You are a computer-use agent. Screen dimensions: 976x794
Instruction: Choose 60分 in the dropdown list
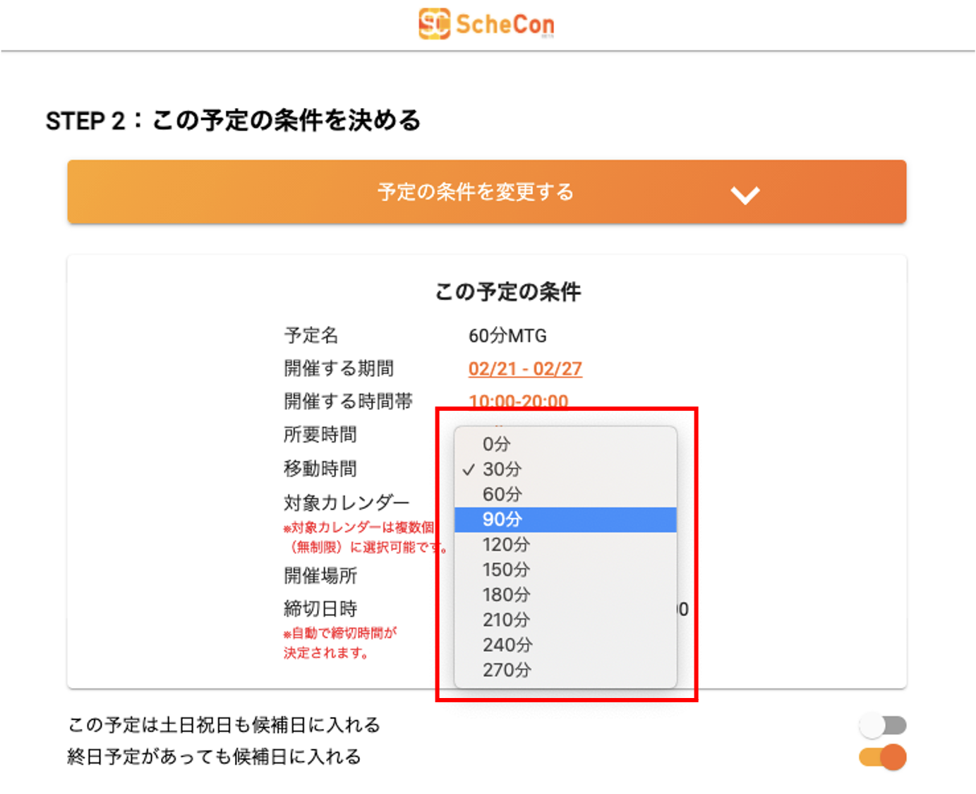click(x=502, y=494)
